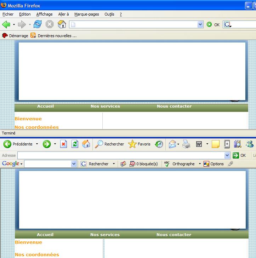Expand Firefox URL bar dropdown
The height and width of the screenshot is (258, 256).
click(x=200, y=24)
